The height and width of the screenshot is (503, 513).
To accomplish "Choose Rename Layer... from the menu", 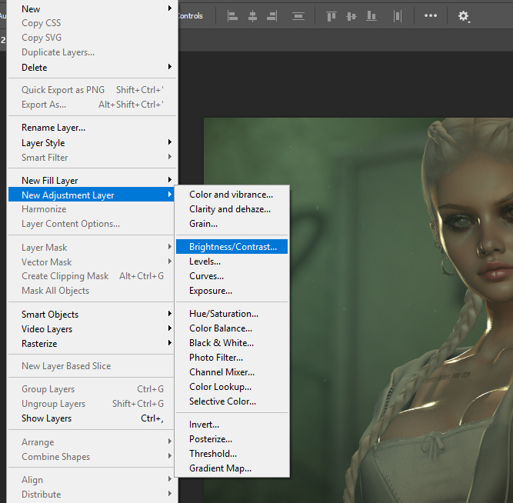I will (x=92, y=128).
